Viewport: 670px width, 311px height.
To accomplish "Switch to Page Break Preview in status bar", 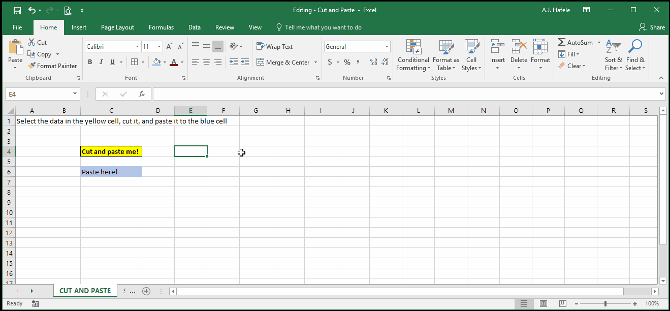I will (563, 303).
